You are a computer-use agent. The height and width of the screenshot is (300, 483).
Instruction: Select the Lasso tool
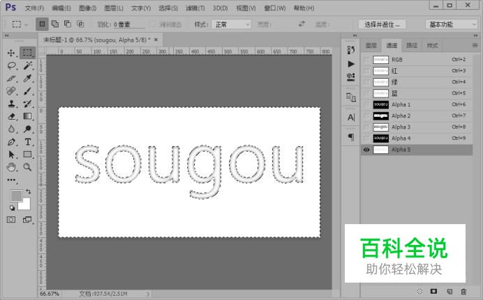(11, 65)
